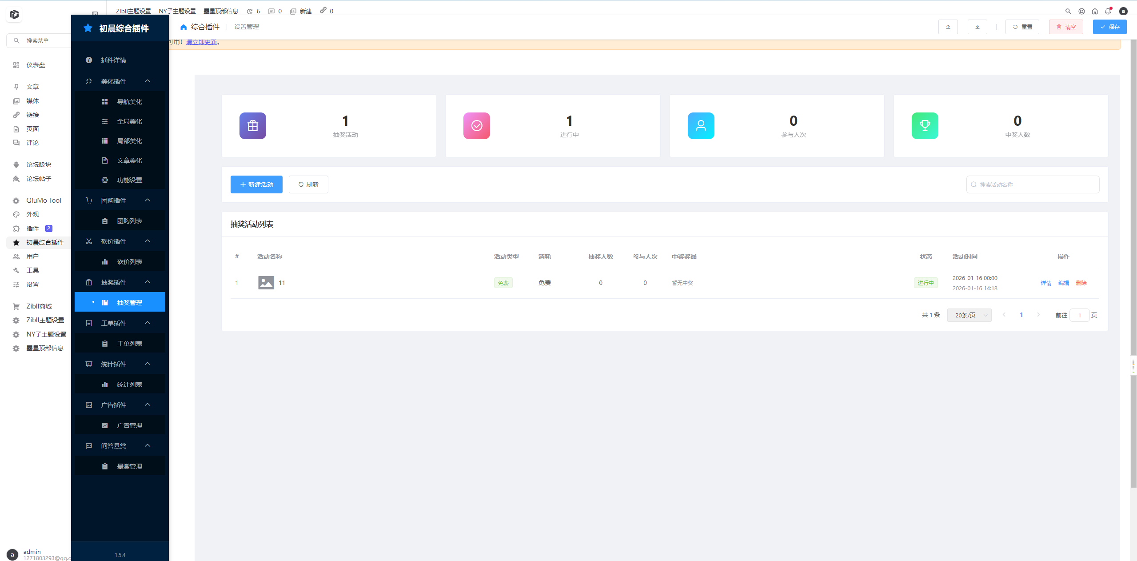
Task: Collapse the 广告插件 section chevron
Action: point(148,405)
